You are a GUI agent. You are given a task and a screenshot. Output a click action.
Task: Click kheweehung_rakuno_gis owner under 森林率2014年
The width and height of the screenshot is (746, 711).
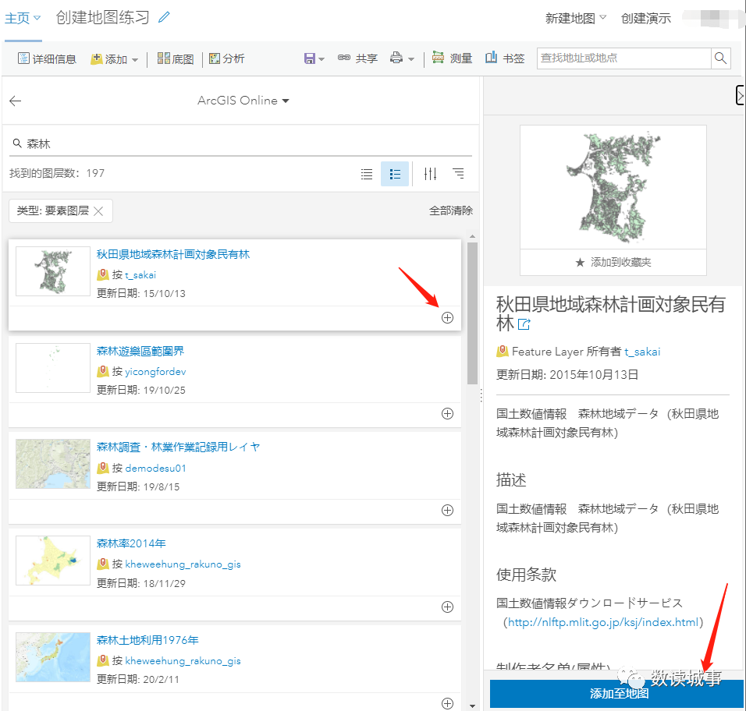click(183, 564)
